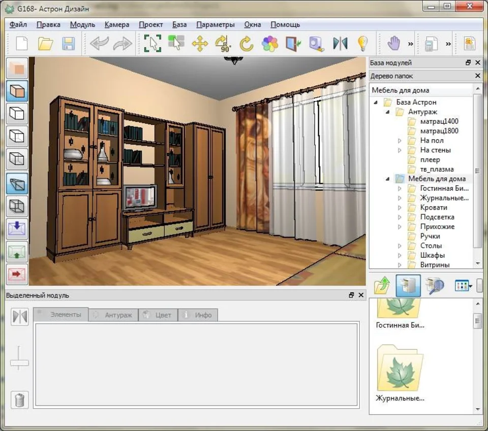Toggle the transparent wireframe cube button
The width and height of the screenshot is (488, 431).
point(17,206)
